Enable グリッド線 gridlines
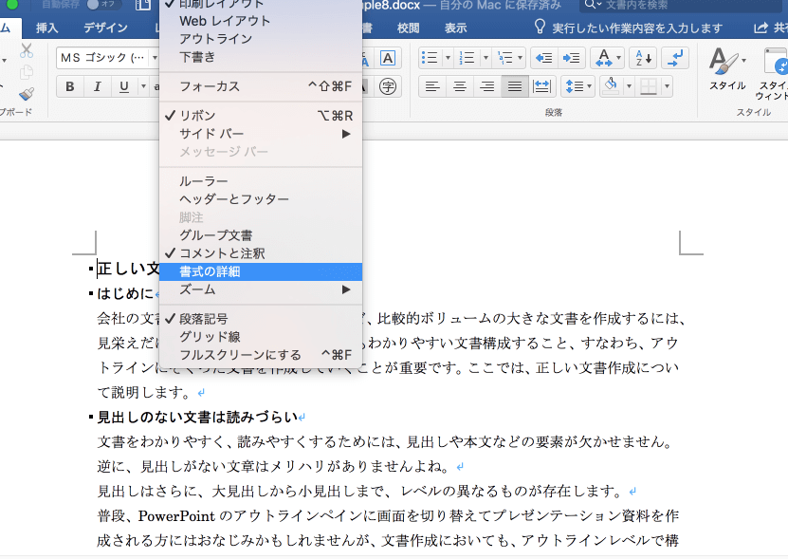This screenshot has height=559, width=788. pos(261,337)
